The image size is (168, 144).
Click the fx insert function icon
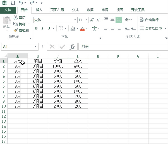click(x=72, y=47)
